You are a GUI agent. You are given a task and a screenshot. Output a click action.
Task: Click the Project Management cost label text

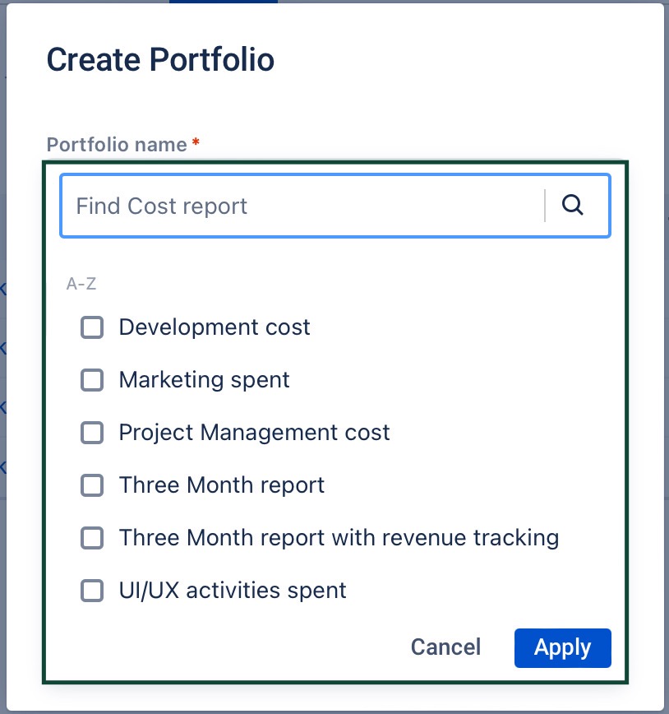point(255,433)
